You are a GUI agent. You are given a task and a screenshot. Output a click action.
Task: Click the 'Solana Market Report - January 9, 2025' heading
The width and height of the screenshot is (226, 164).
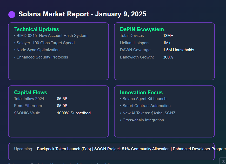82,14
